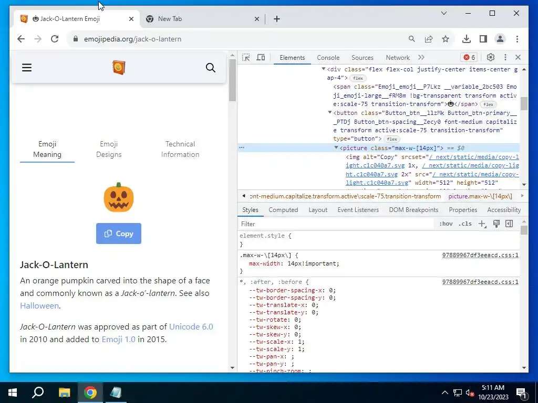This screenshot has width=538, height=403.
Task: Select the Emoji Meaning tab
Action: tap(47, 149)
